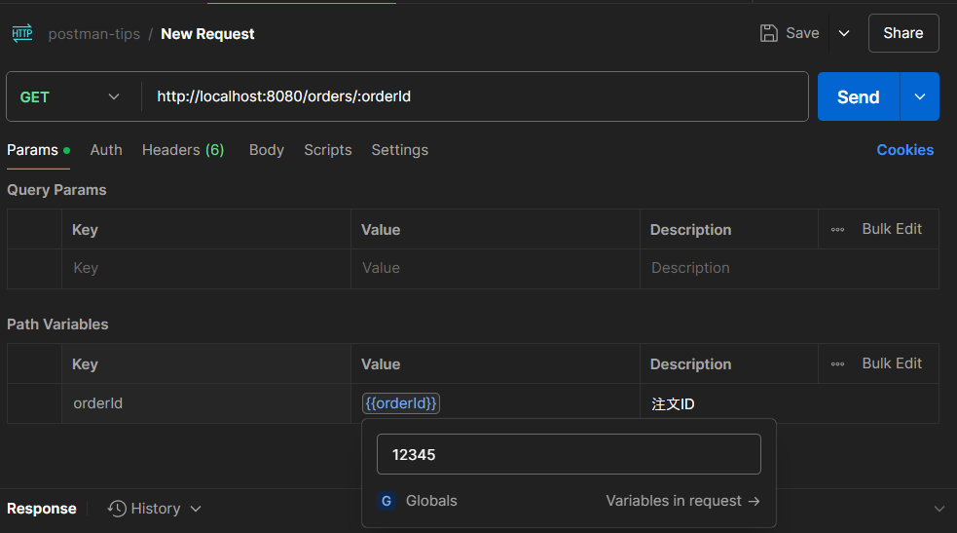Collapse the Response panel chevron
Screen dimensions: 957x533
tap(939, 509)
